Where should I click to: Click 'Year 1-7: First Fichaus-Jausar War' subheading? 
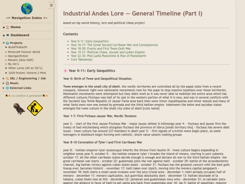click(x=100, y=116)
